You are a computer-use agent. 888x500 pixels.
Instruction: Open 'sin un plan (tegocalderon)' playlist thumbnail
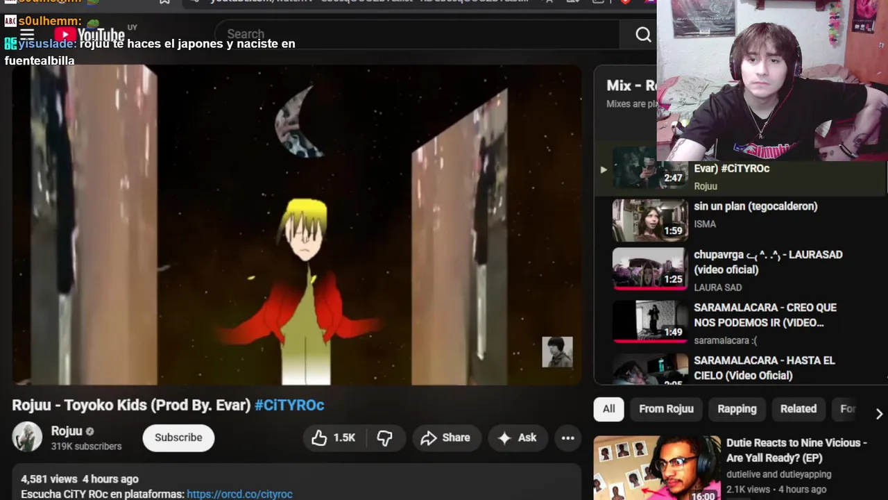point(650,220)
